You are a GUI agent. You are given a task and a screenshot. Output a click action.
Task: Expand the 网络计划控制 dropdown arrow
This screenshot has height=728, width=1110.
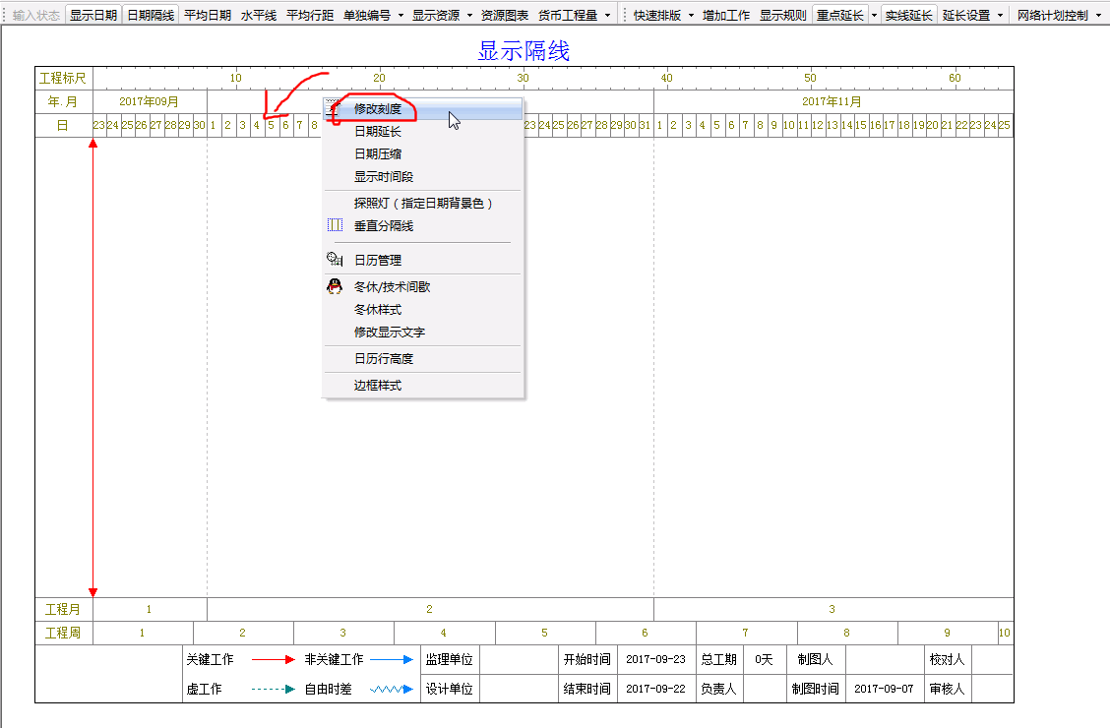[1098, 16]
